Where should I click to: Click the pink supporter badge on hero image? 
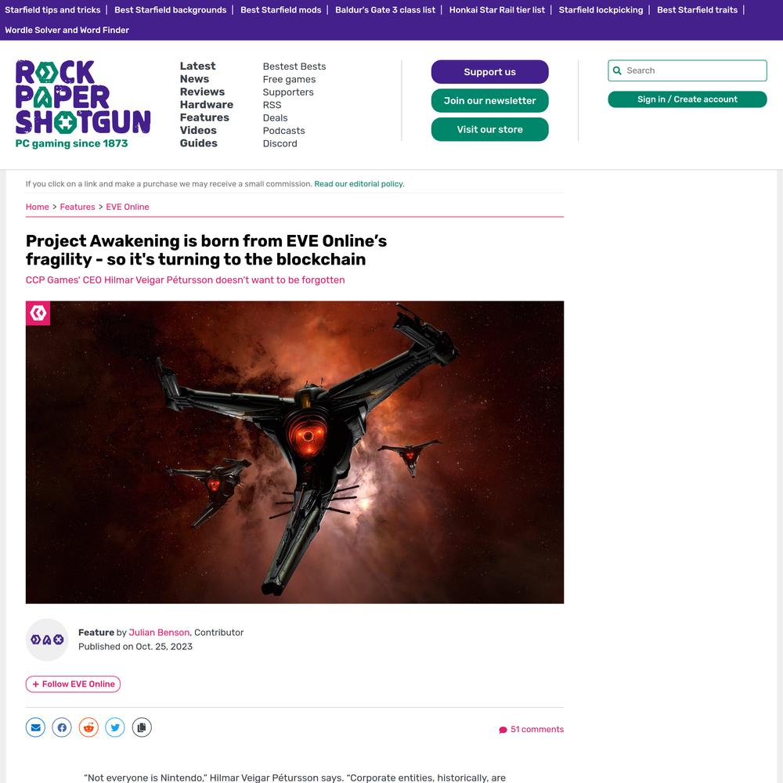pos(38,313)
